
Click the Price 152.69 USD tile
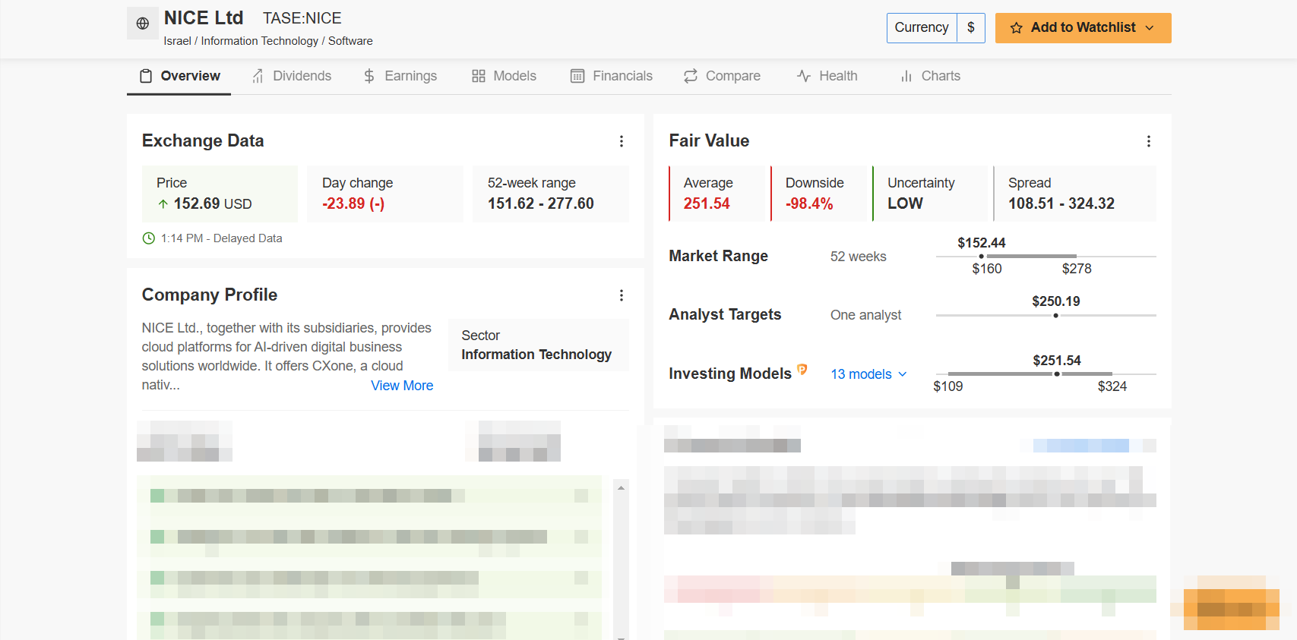tap(220, 194)
